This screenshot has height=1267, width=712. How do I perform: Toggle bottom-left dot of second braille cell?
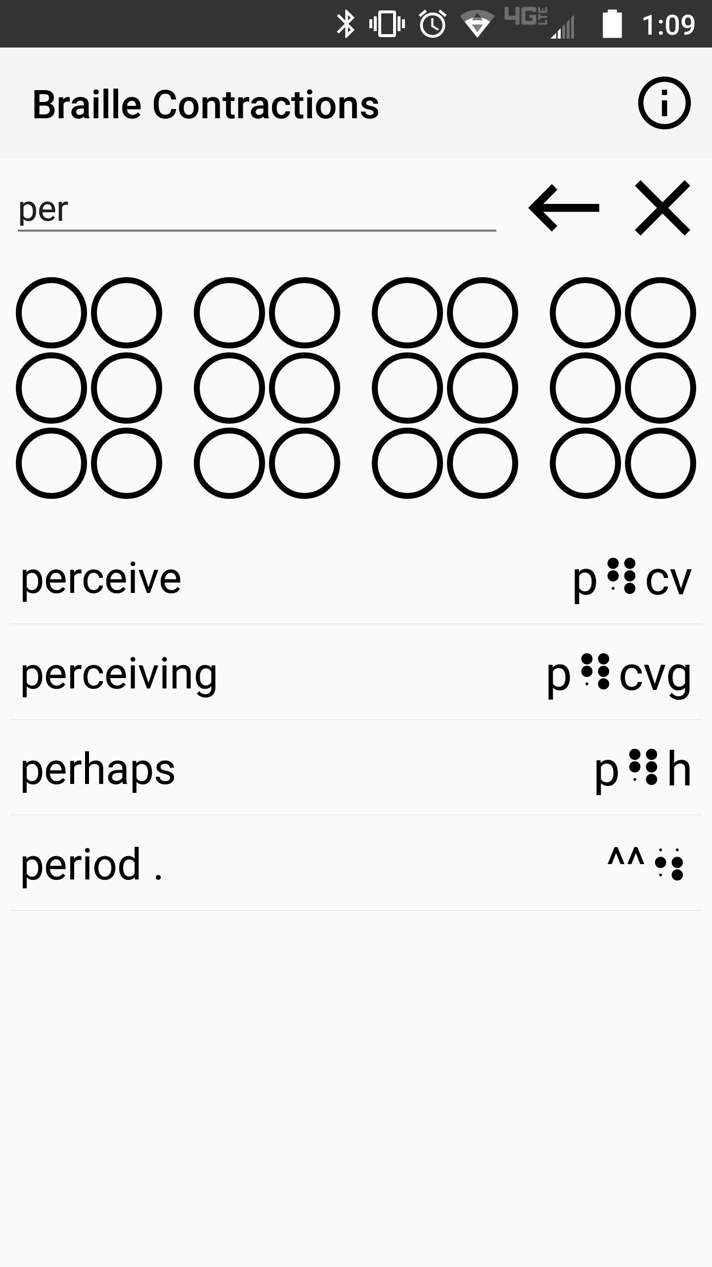pos(229,463)
